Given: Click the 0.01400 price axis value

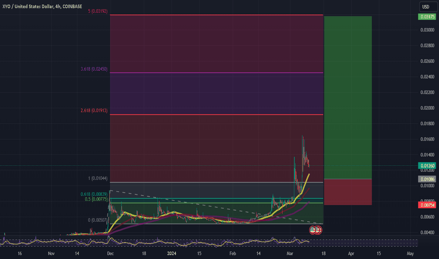Looking at the screenshot, I should [x=427, y=155].
